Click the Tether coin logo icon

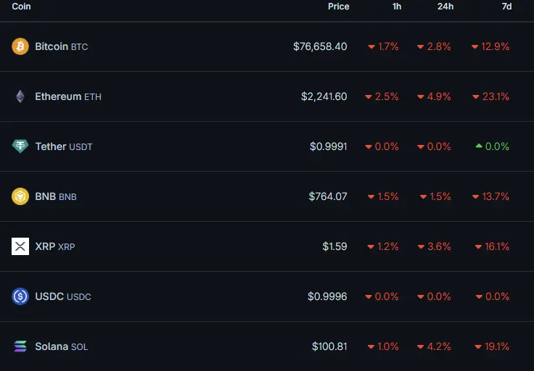pos(20,146)
